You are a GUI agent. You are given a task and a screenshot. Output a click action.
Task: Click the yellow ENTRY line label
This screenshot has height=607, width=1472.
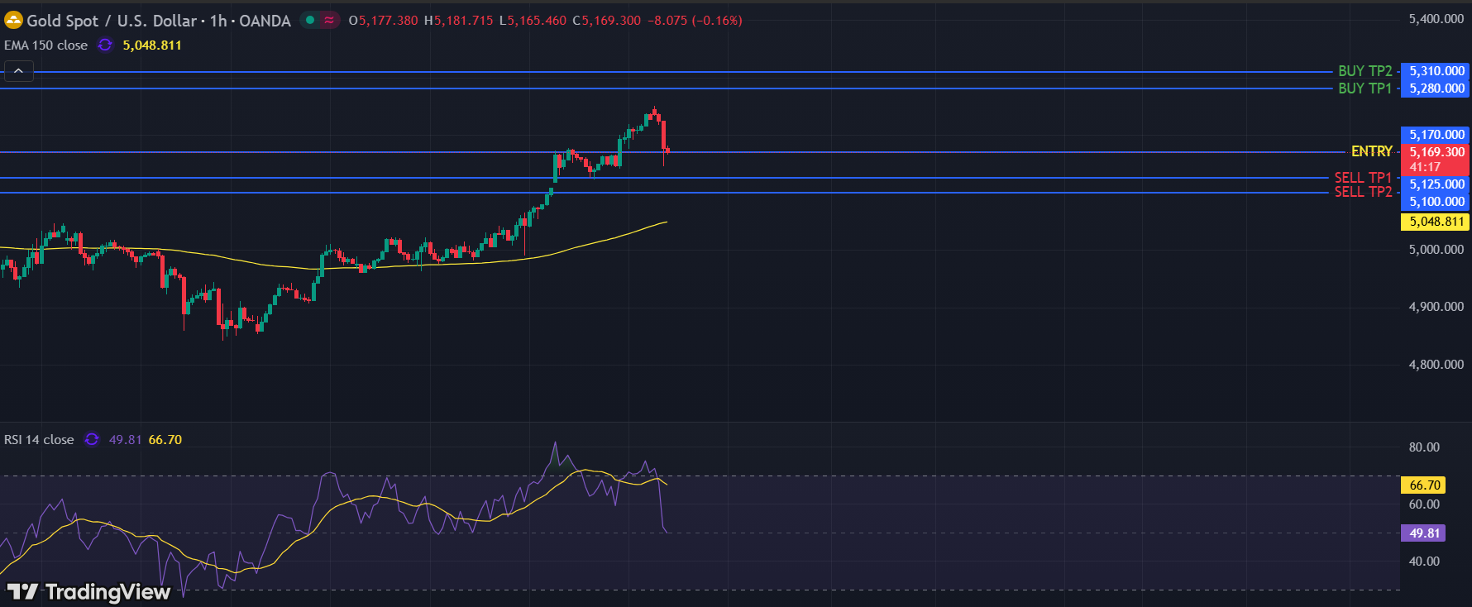pos(1371,151)
